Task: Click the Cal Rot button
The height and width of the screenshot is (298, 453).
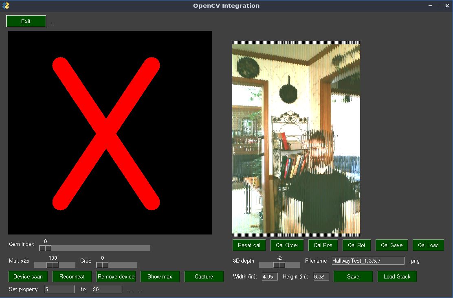Action: coord(356,245)
